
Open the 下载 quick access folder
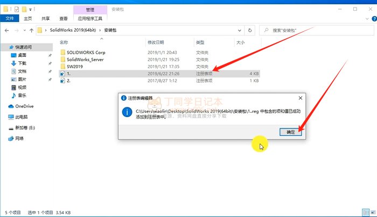[22, 63]
